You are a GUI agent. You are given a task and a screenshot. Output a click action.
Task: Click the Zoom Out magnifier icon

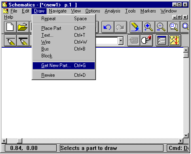[161, 27]
